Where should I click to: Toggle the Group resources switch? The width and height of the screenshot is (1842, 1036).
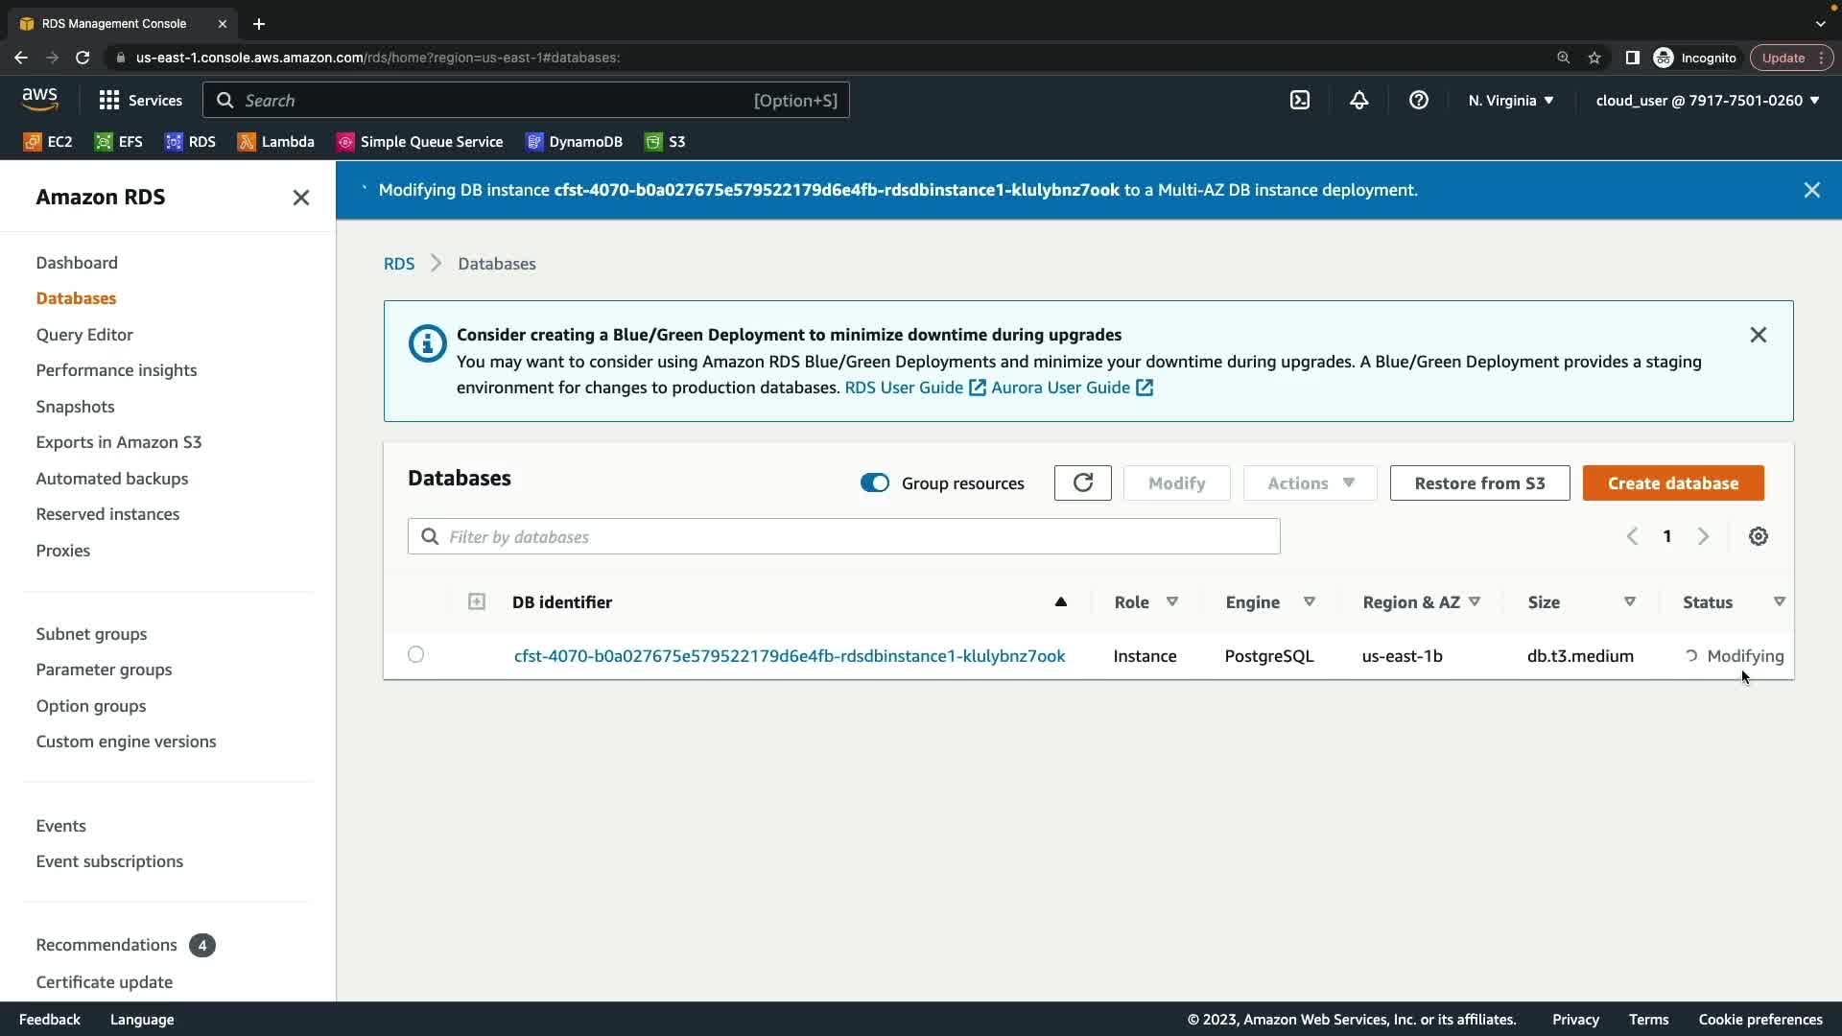coord(874,483)
